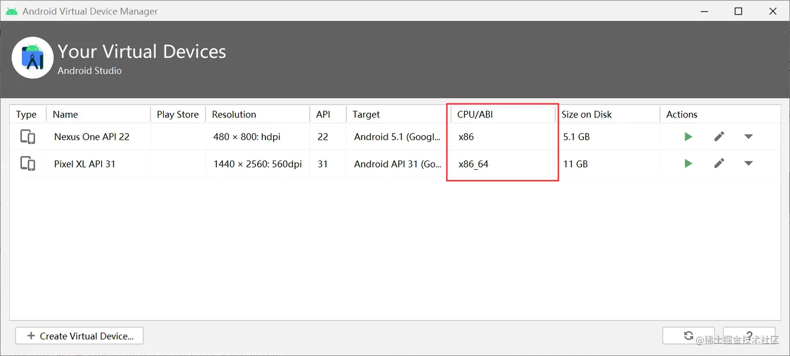Sort by the Resolution column header
The image size is (790, 356).
point(234,114)
